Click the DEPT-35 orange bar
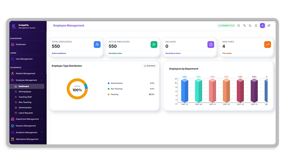Screen dimensions: 285x166 (226, 91)
